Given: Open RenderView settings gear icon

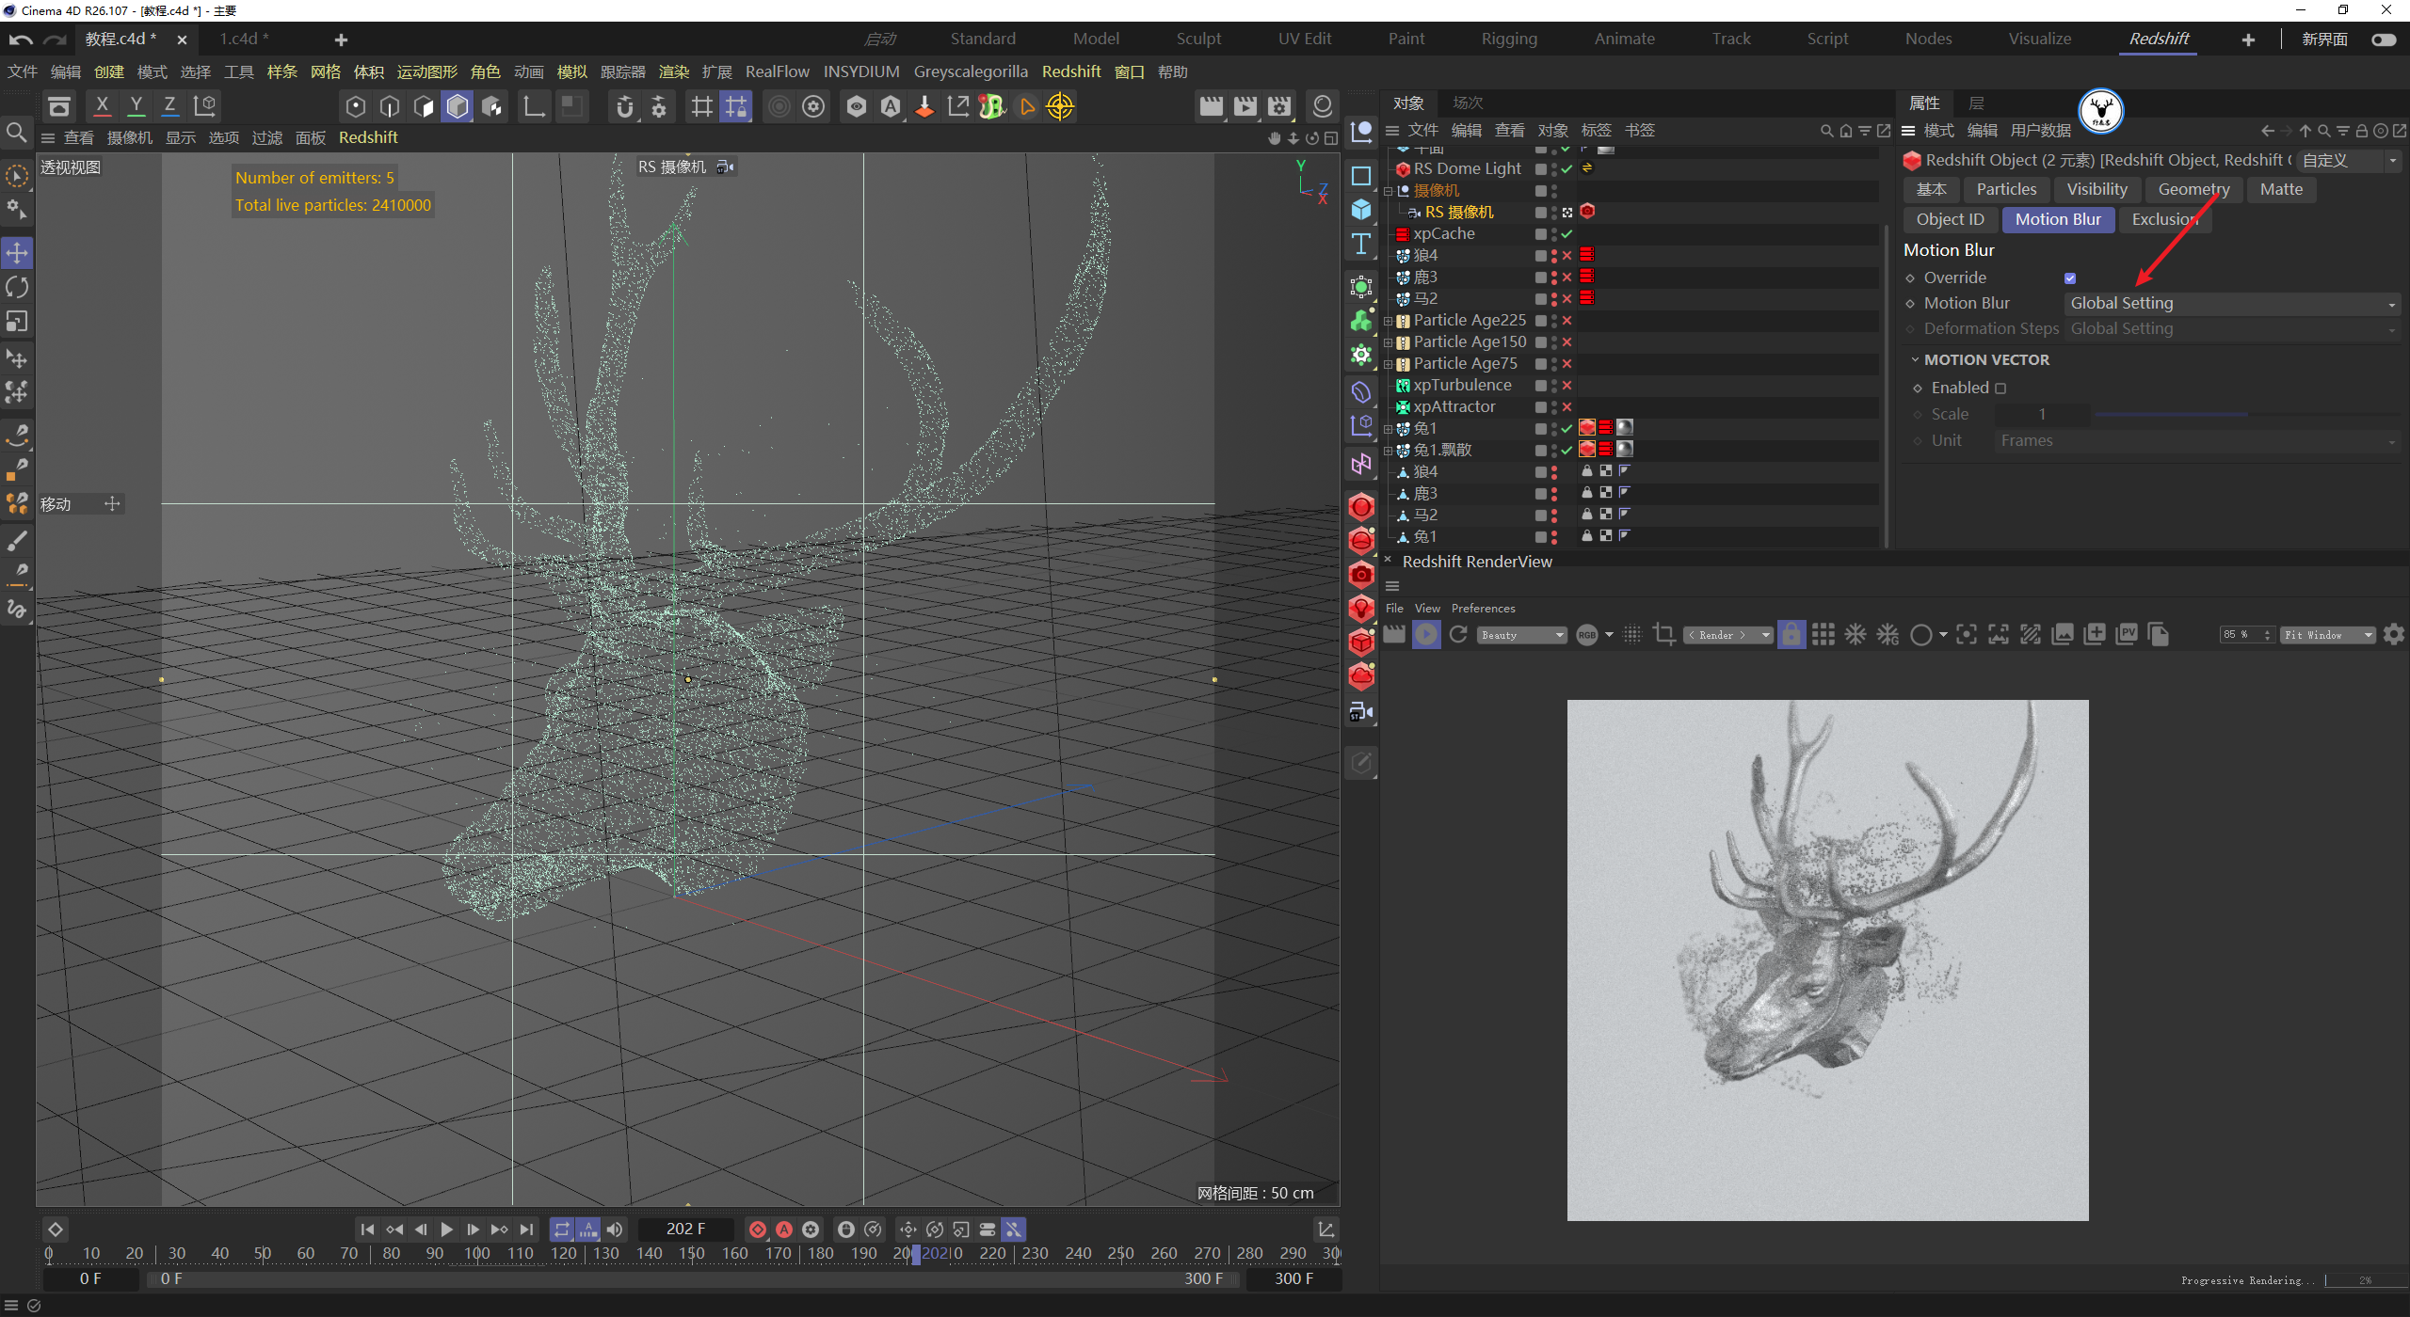Looking at the screenshot, I should click(2394, 635).
